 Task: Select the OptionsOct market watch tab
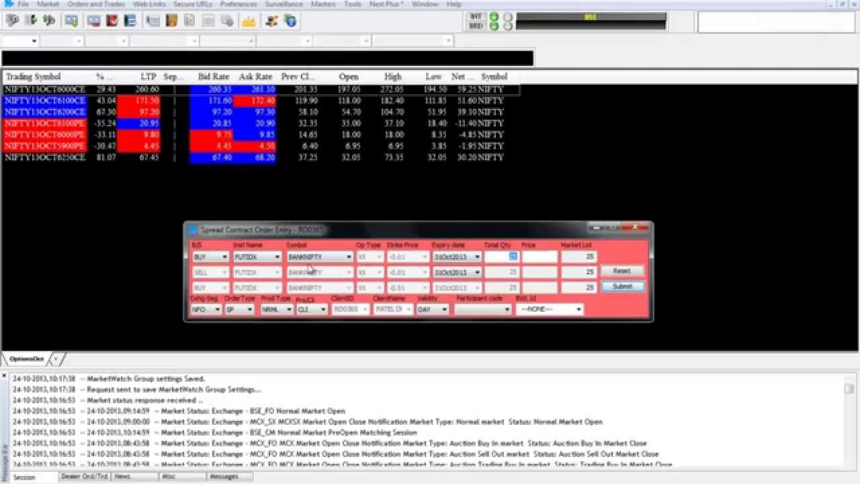(27, 359)
